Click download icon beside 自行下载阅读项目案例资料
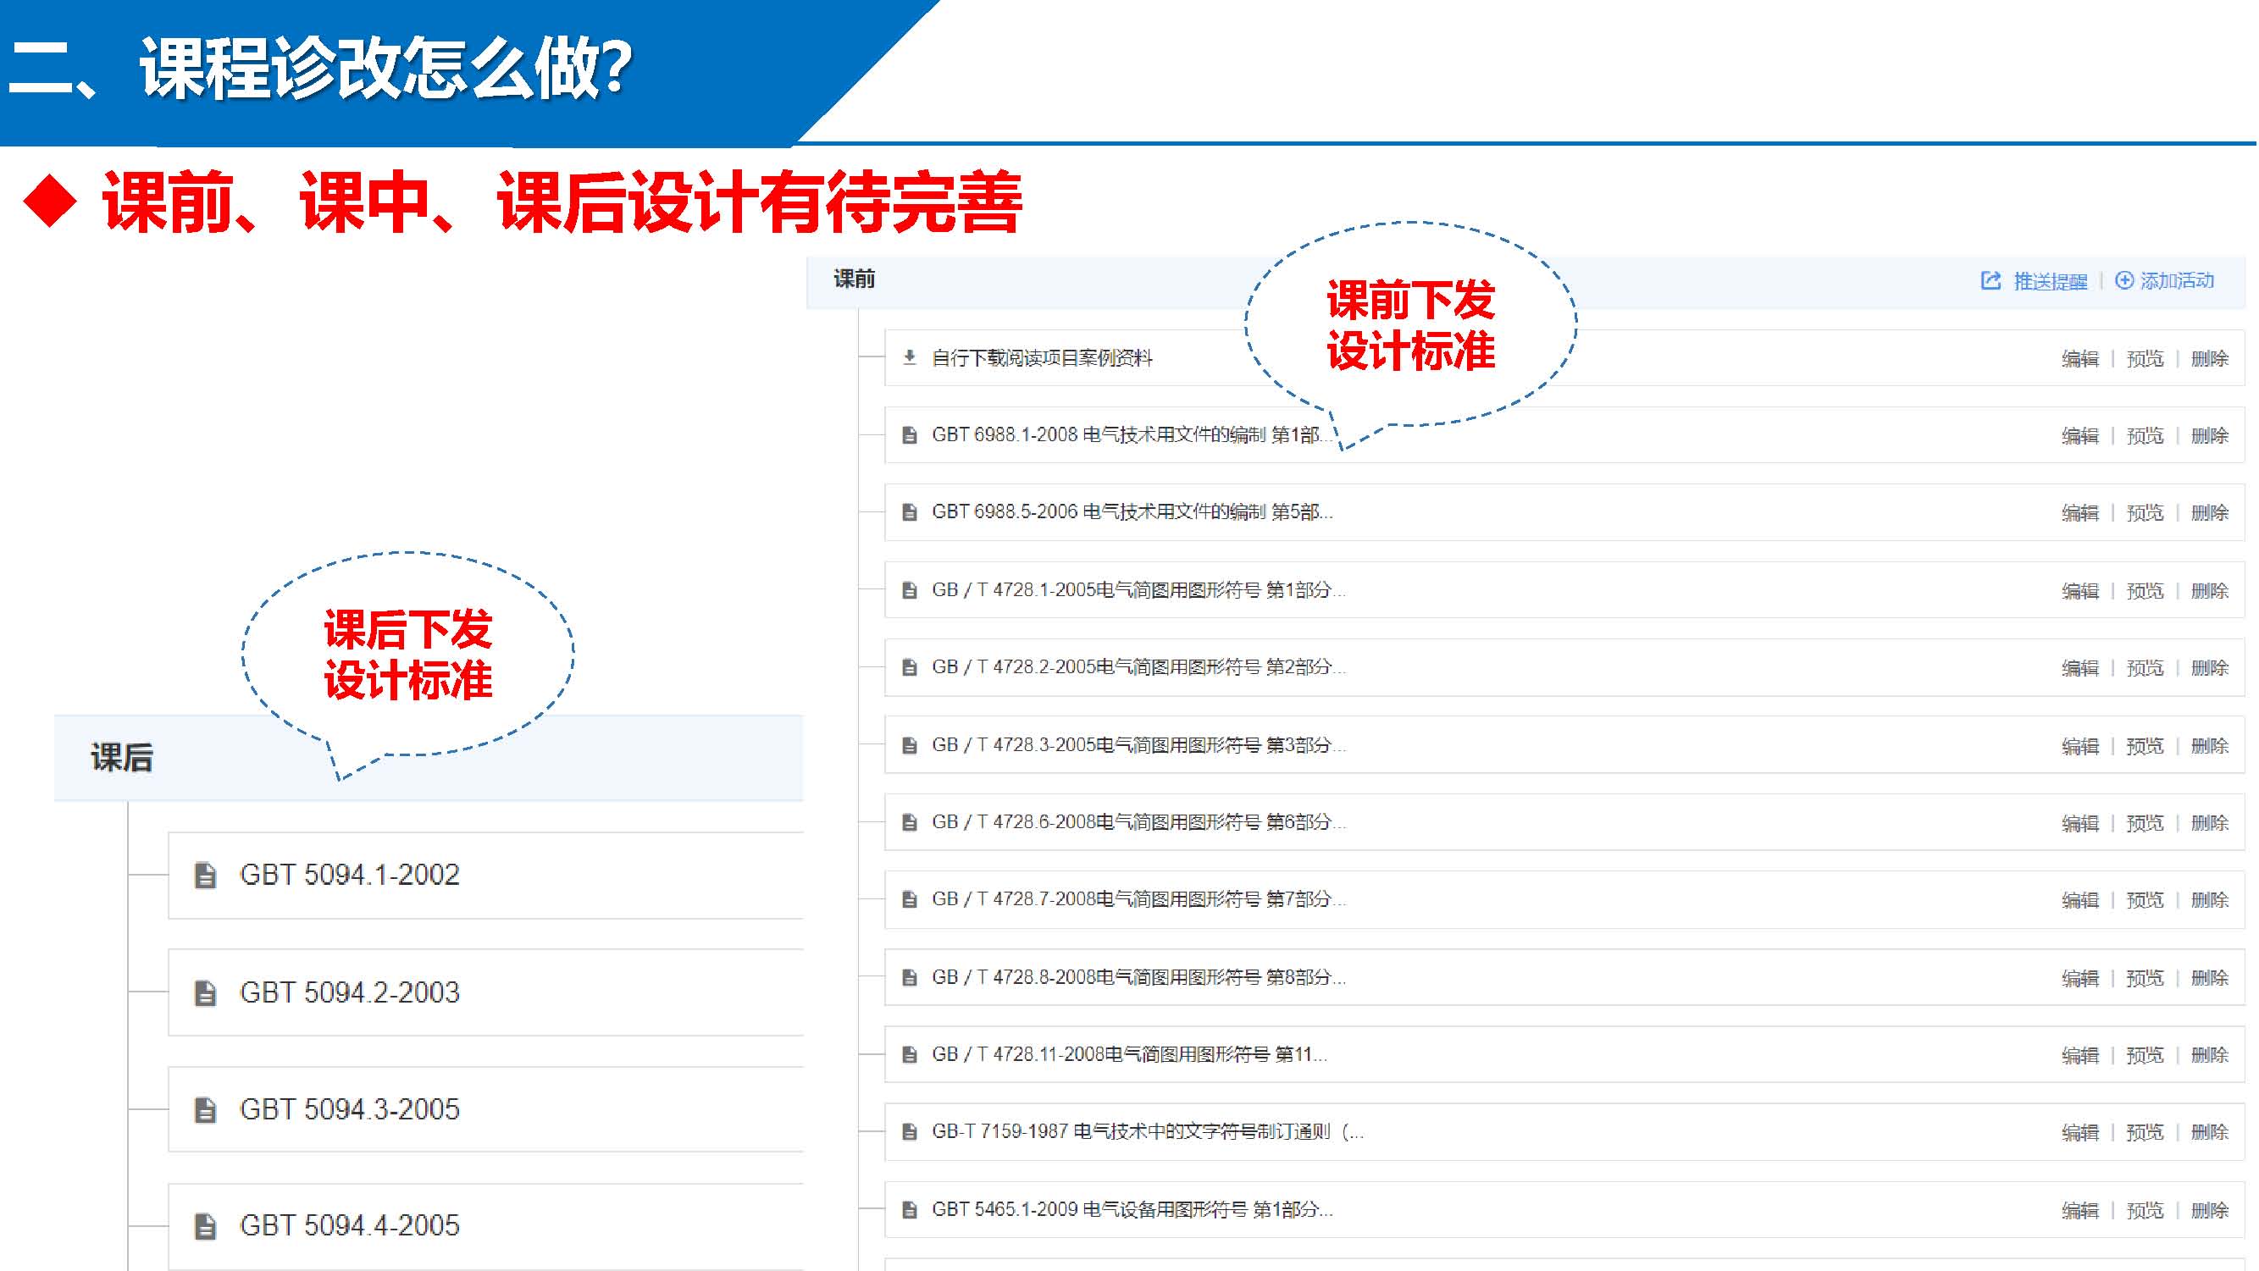The height and width of the screenshot is (1271, 2259). (910, 356)
